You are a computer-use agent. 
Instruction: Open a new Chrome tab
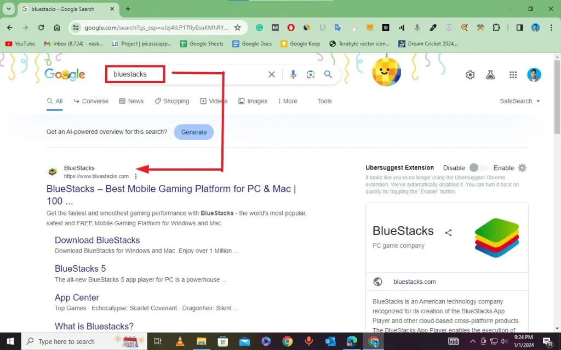pyautogui.click(x=128, y=9)
